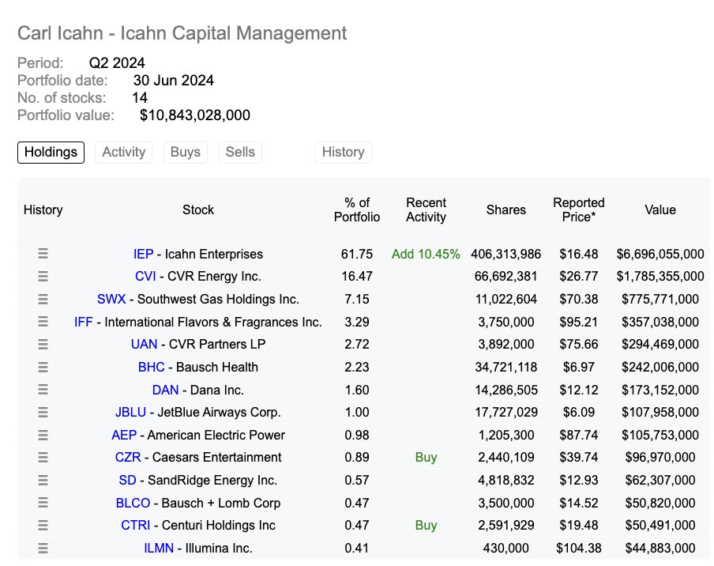Click the 'Stock' column header
The image size is (714, 566).
coord(198,209)
